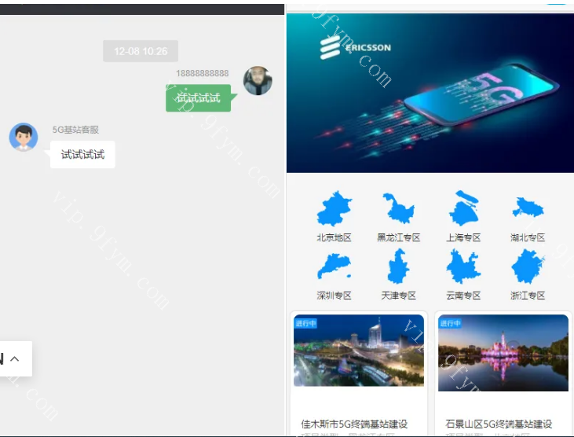Open the Heilongjiang zone map icon
This screenshot has height=437, width=574.
[398, 209]
